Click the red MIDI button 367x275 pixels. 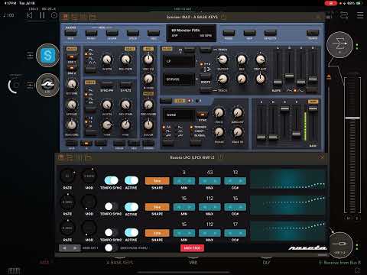[x=192, y=247]
